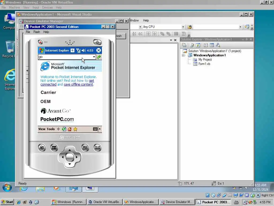Click the Back arrow in Pocket IE toolbar
This screenshot has width=274, height=206.
[58, 129]
